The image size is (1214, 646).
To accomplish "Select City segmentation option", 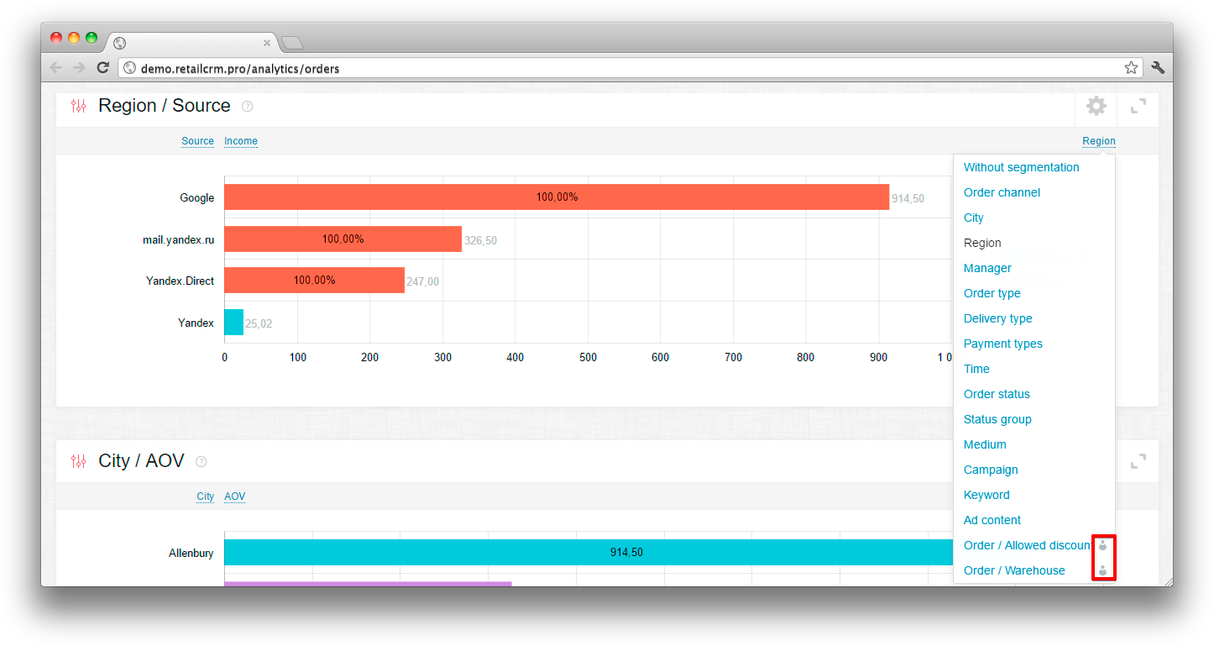I will (974, 218).
